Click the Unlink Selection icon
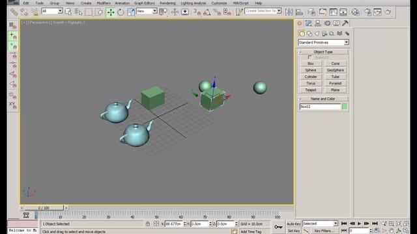 coord(24,12)
